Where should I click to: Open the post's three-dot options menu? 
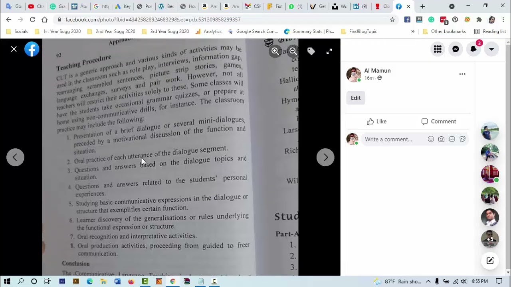(462, 74)
